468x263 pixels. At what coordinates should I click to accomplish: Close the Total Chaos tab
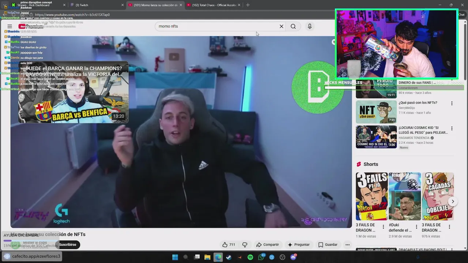[x=239, y=5]
